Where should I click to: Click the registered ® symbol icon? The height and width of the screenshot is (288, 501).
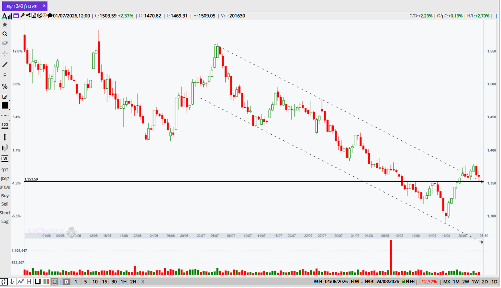[39, 16]
